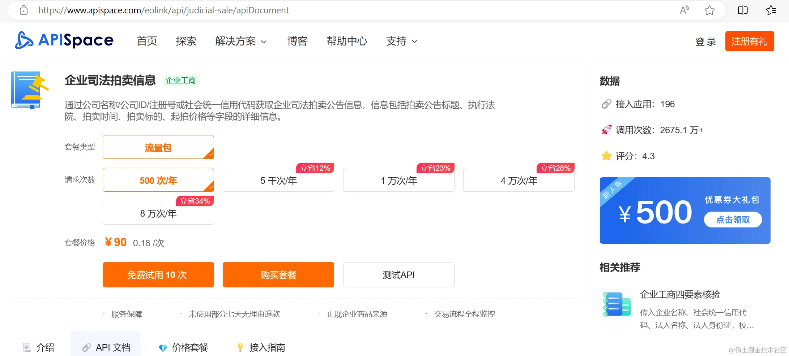Open the 博客 navigation item
The height and width of the screenshot is (356, 789).
298,41
